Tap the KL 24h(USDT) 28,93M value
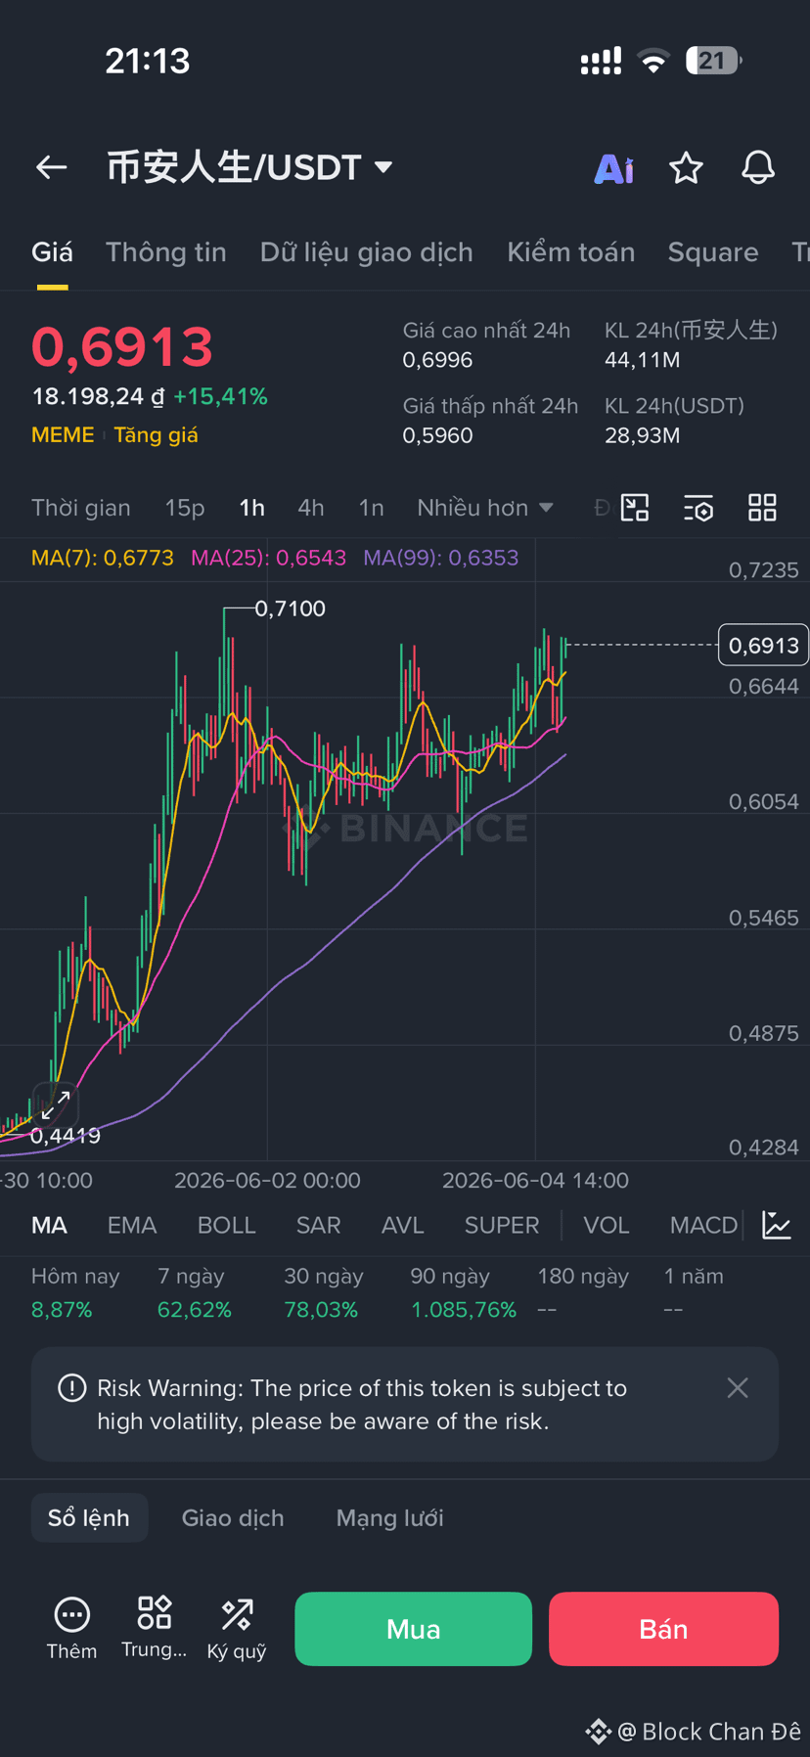This screenshot has height=1757, width=810. 642,435
